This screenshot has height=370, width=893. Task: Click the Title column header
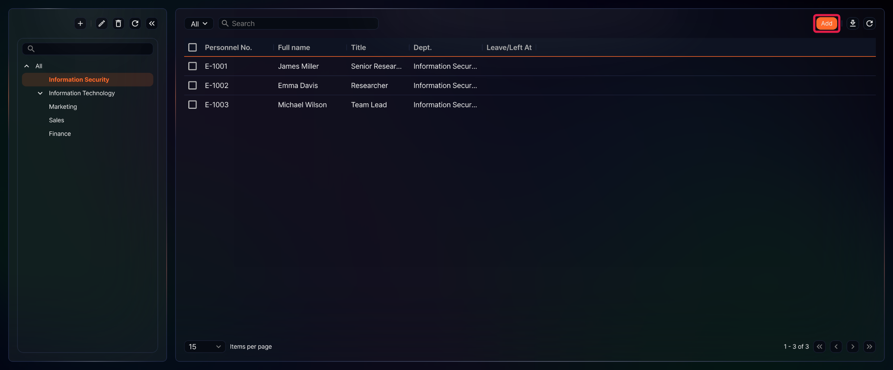click(x=358, y=48)
